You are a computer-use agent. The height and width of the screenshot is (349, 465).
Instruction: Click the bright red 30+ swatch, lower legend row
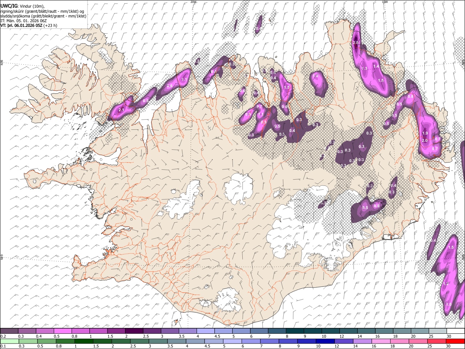[455, 341]
